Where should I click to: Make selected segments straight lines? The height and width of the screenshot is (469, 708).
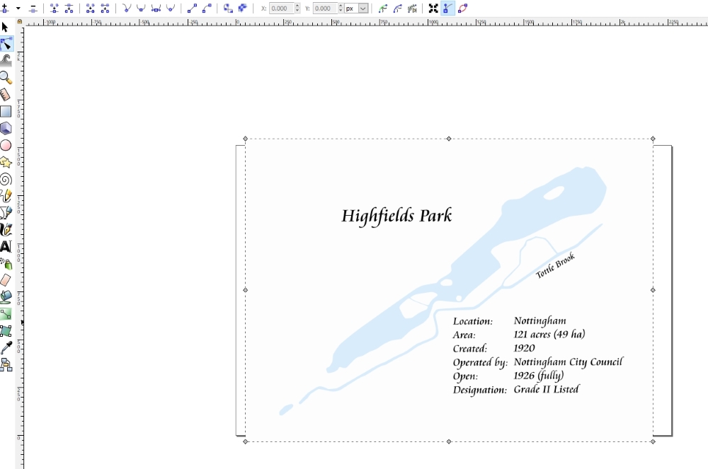coord(192,8)
